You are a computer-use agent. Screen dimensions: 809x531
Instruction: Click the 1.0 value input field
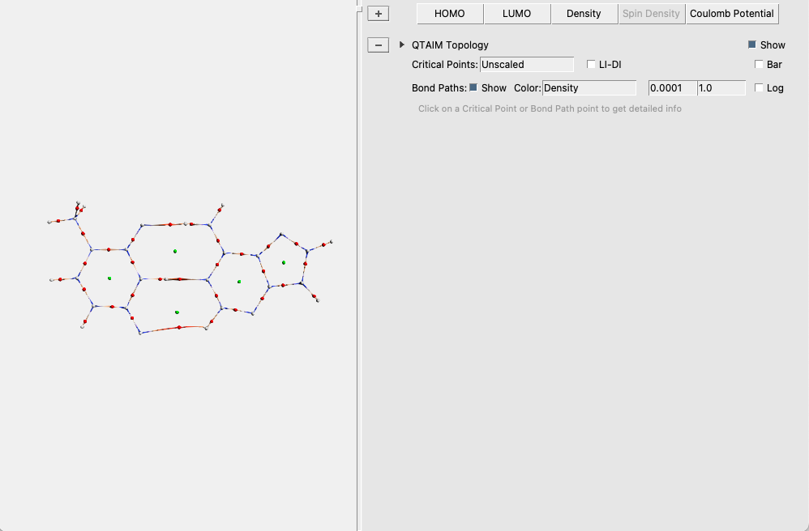point(721,87)
